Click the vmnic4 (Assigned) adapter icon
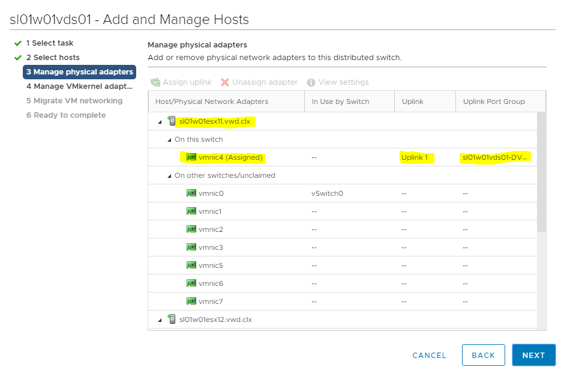 point(191,157)
